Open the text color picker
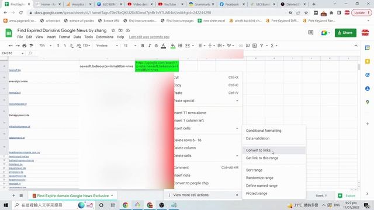374x210 pixels. click(164, 45)
